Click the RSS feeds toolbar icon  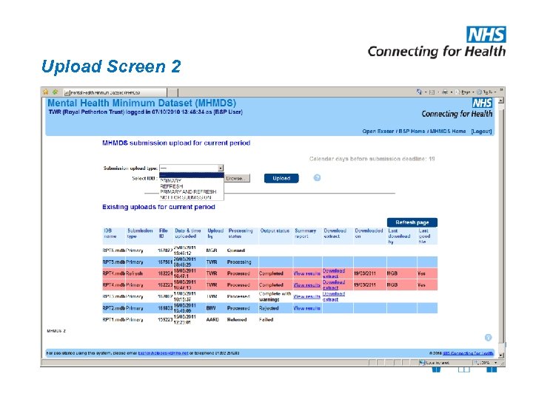point(432,92)
